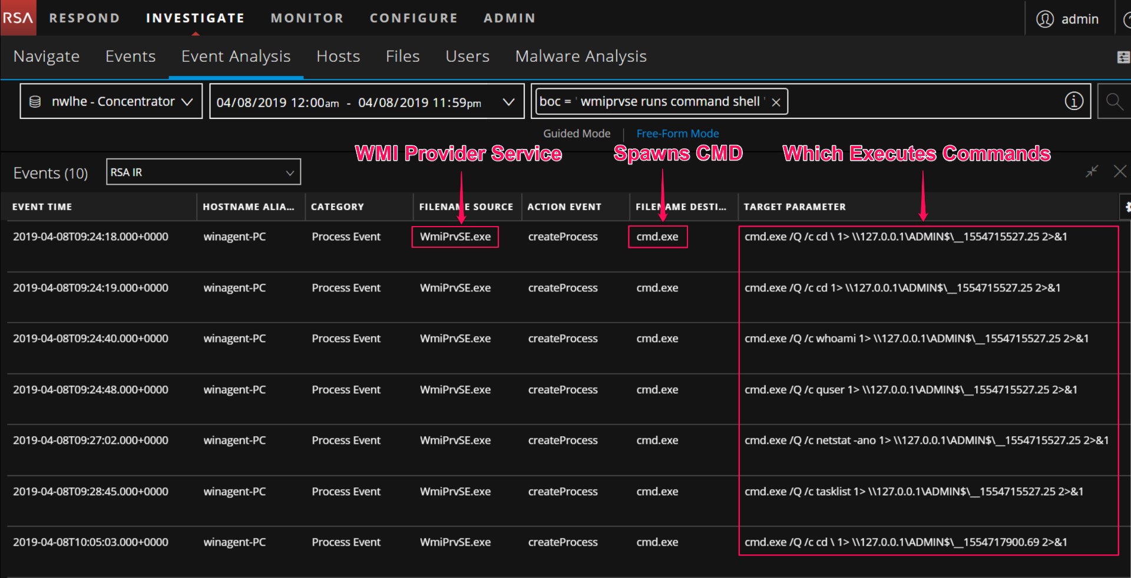Viewport: 1131px width, 578px height.
Task: Sort by the Event Time column header
Action: 42,207
